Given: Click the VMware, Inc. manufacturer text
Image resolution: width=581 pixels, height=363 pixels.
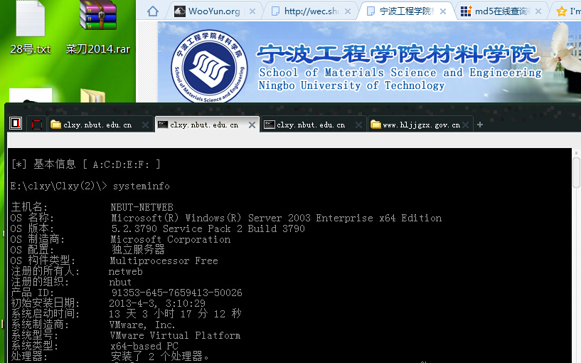Looking at the screenshot, I should coord(142,325).
